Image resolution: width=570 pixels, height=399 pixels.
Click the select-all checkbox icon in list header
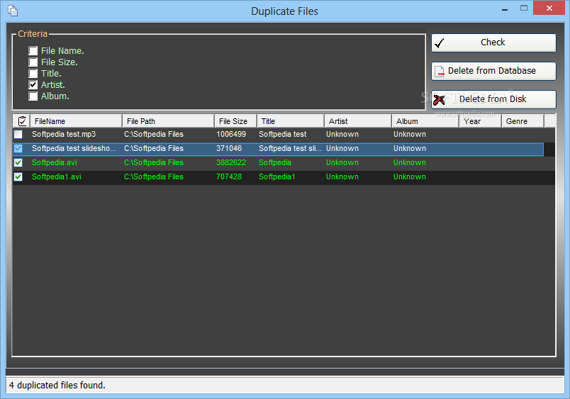point(22,121)
